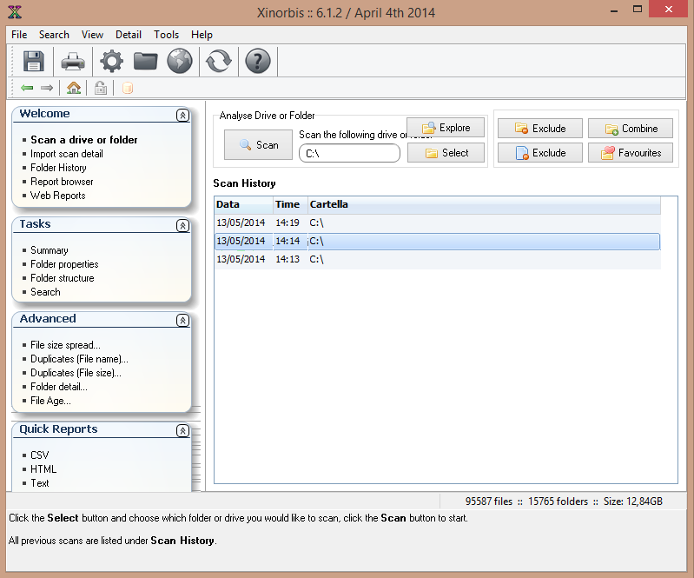Click the Select folder button
This screenshot has width=694, height=578.
click(446, 153)
